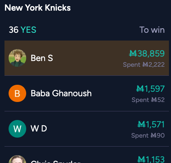The image size is (171, 163).
Task: Select the Ṁ1,153 amount in last row
Action: coord(151,159)
